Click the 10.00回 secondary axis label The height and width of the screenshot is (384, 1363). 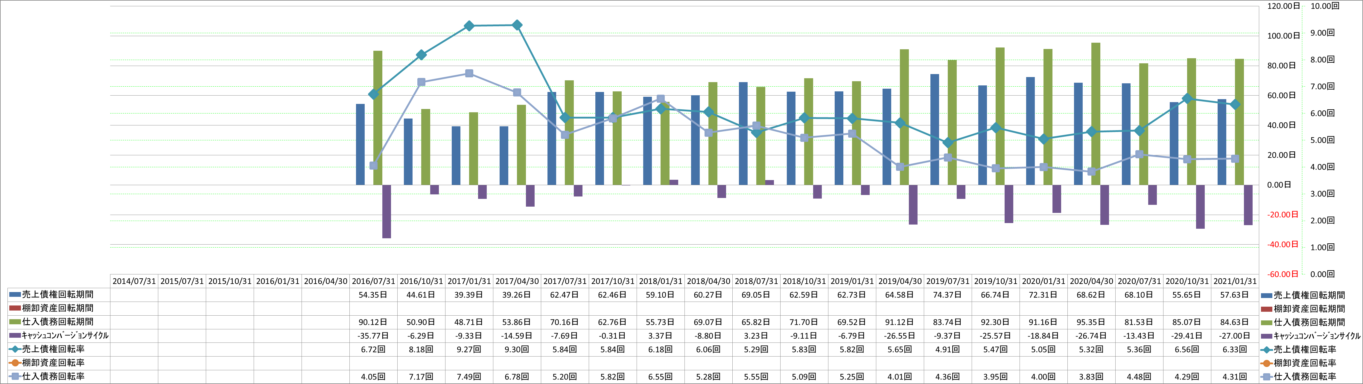[1325, 6]
